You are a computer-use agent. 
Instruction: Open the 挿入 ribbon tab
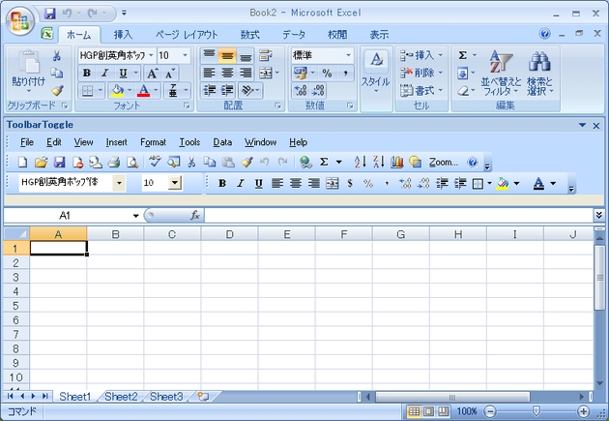123,35
